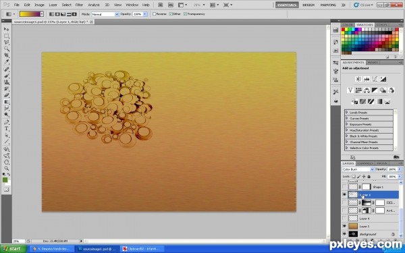Viewport: 405px width, 253px height.
Task: Open layer Opacity slider arrow
Action: [400, 169]
